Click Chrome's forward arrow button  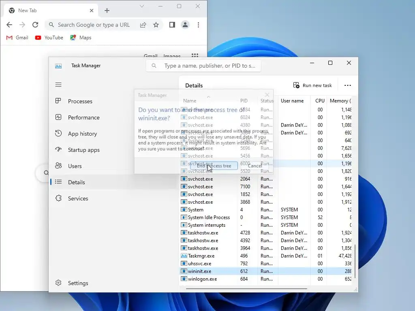click(22, 25)
